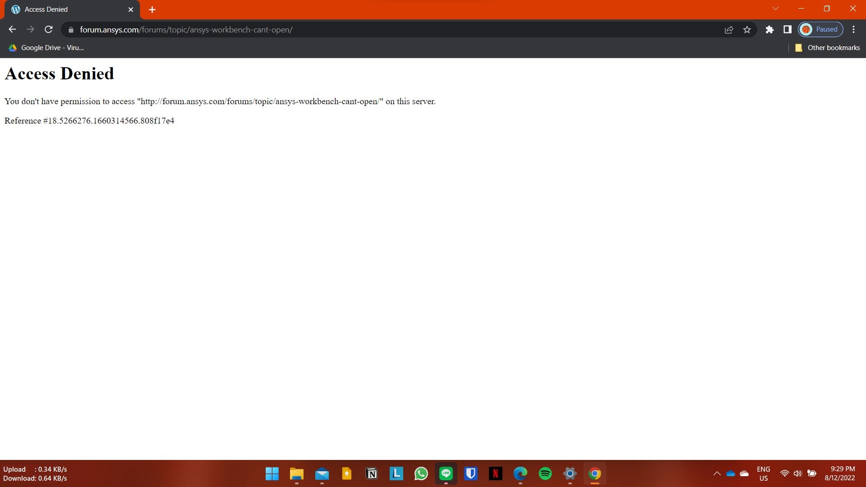
Task: Click the address bar URL field
Action: coord(397,30)
